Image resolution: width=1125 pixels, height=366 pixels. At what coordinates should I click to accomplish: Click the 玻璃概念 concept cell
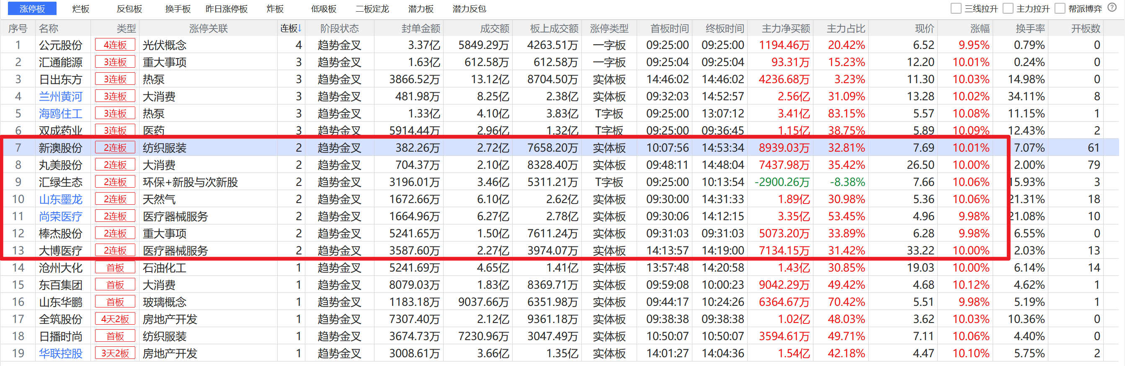(165, 302)
